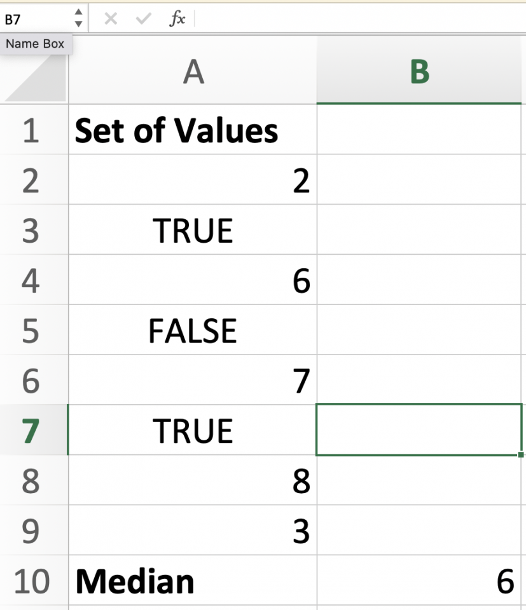Toggle the TRUE value in cell A3
This screenshot has height=610, width=526.
192,230
